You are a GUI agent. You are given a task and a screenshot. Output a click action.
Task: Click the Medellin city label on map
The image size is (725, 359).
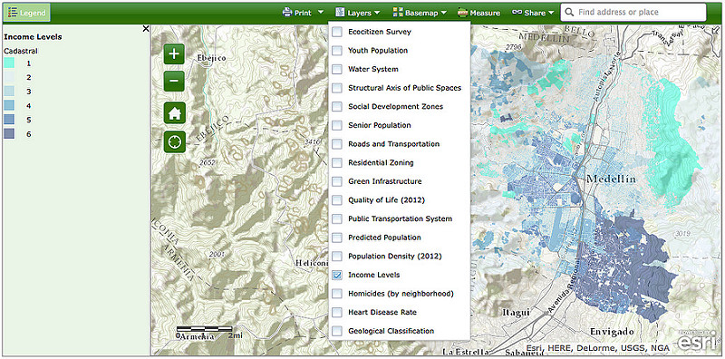611,179
